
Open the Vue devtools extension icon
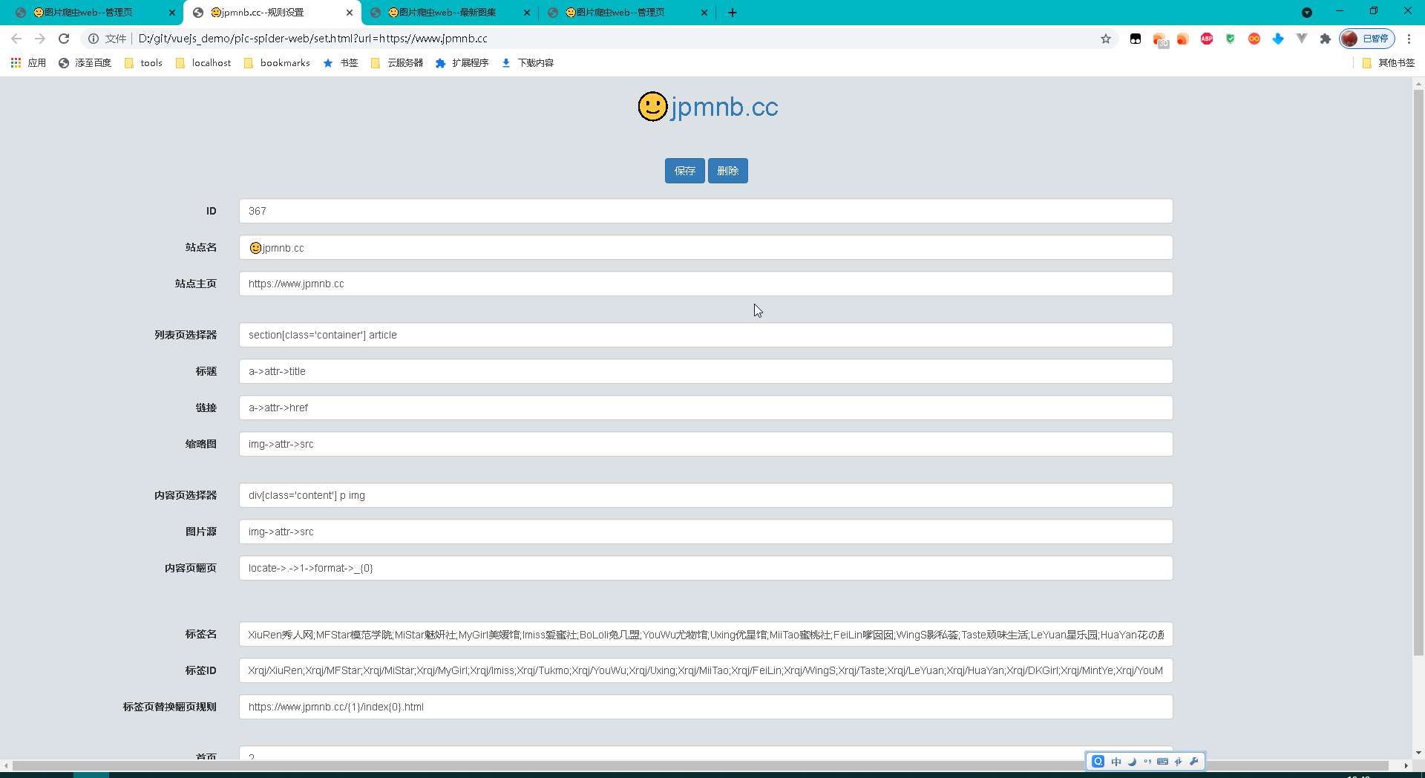[x=1302, y=39]
